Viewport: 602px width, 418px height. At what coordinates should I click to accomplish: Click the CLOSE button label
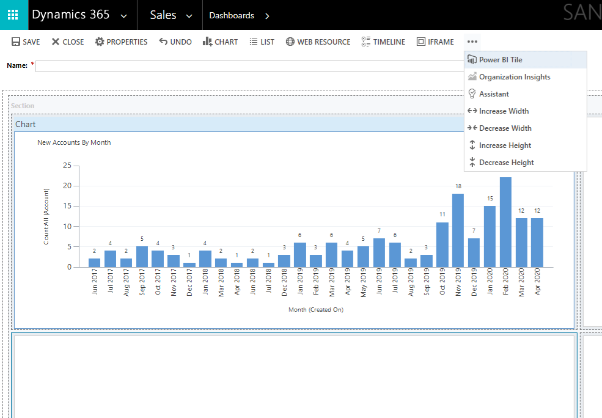point(73,42)
